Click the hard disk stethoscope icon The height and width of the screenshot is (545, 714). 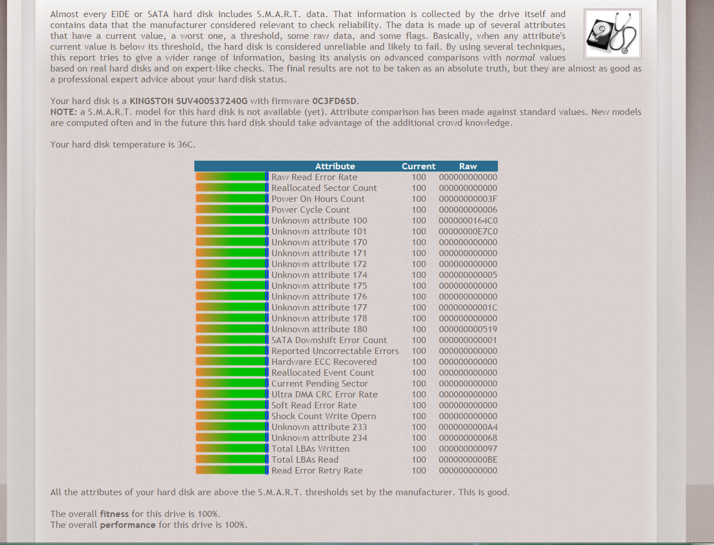pyautogui.click(x=612, y=34)
